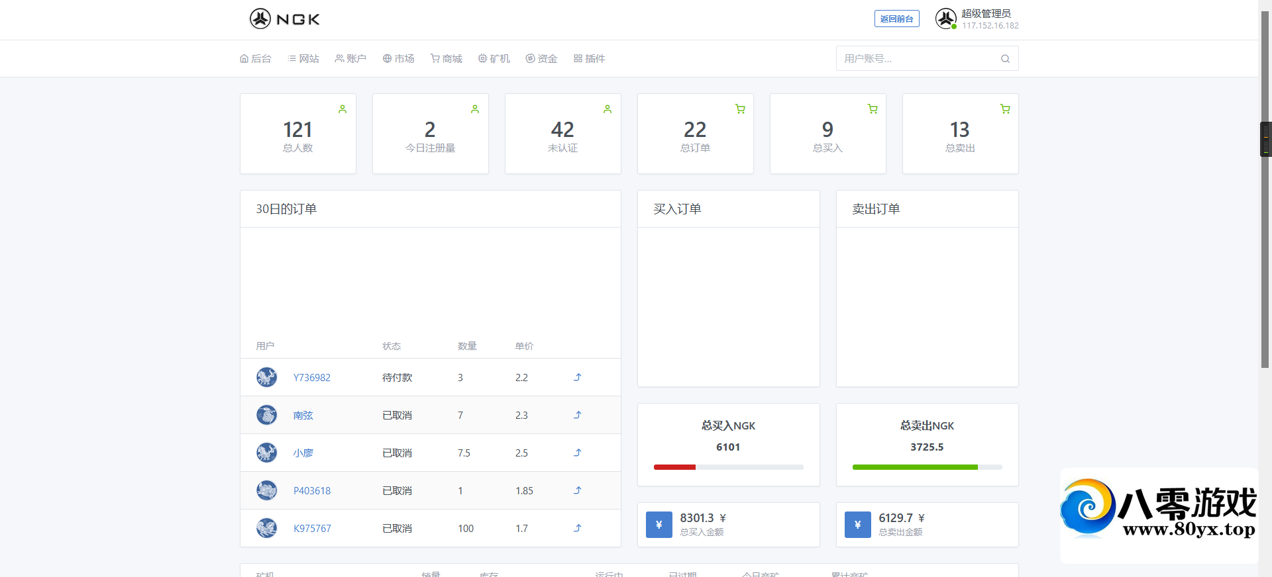The height and width of the screenshot is (577, 1272).
Task: Click the user icon on 未认证 card
Action: (x=608, y=109)
